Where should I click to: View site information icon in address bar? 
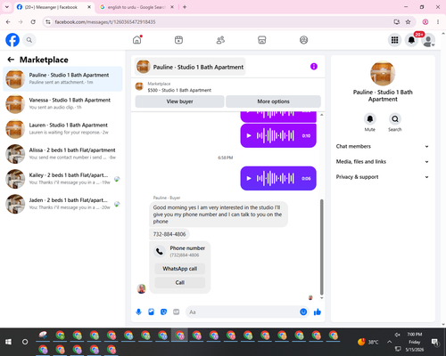pos(48,22)
